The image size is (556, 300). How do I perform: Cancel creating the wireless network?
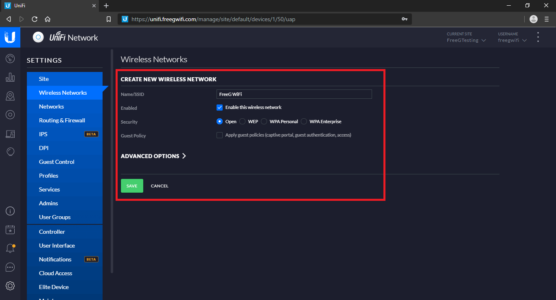click(x=160, y=186)
